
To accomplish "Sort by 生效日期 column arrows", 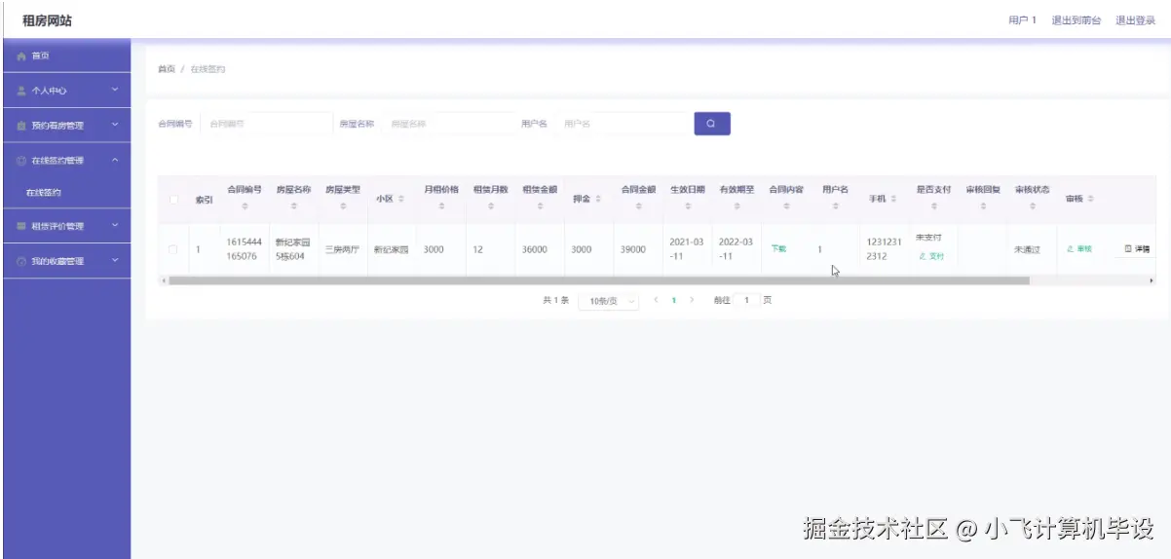I will click(x=688, y=206).
